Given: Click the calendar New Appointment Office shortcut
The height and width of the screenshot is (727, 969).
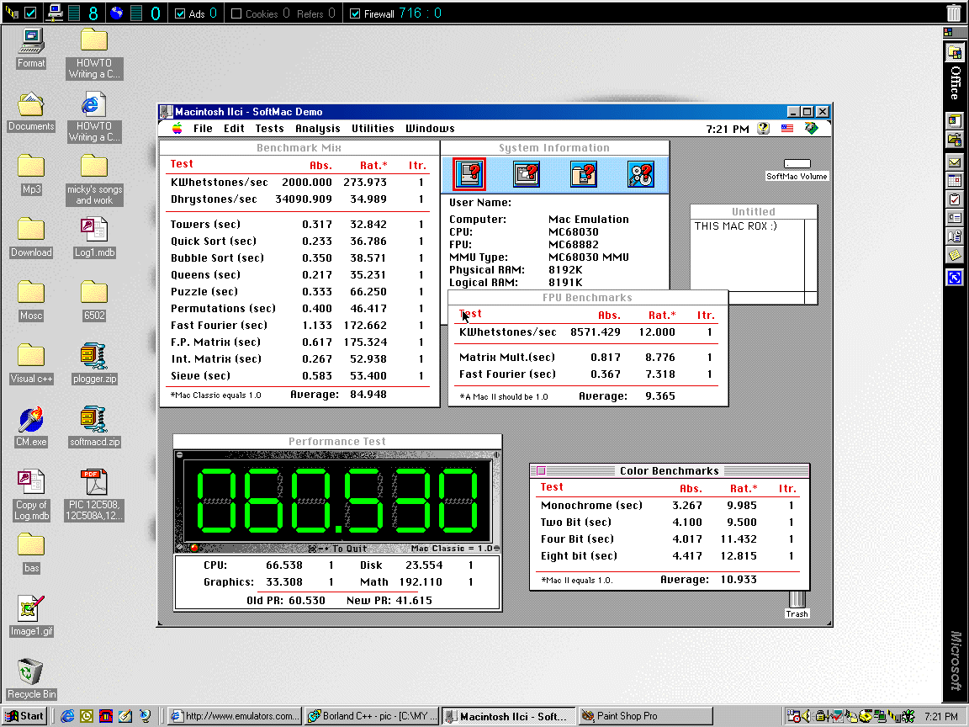Looking at the screenshot, I should point(955,181).
